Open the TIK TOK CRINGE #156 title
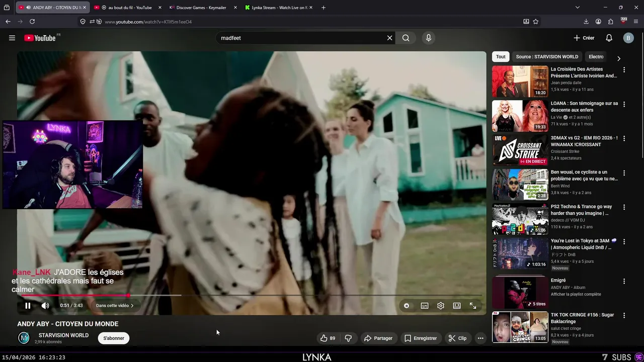Image resolution: width=644 pixels, height=362 pixels. pos(582,318)
